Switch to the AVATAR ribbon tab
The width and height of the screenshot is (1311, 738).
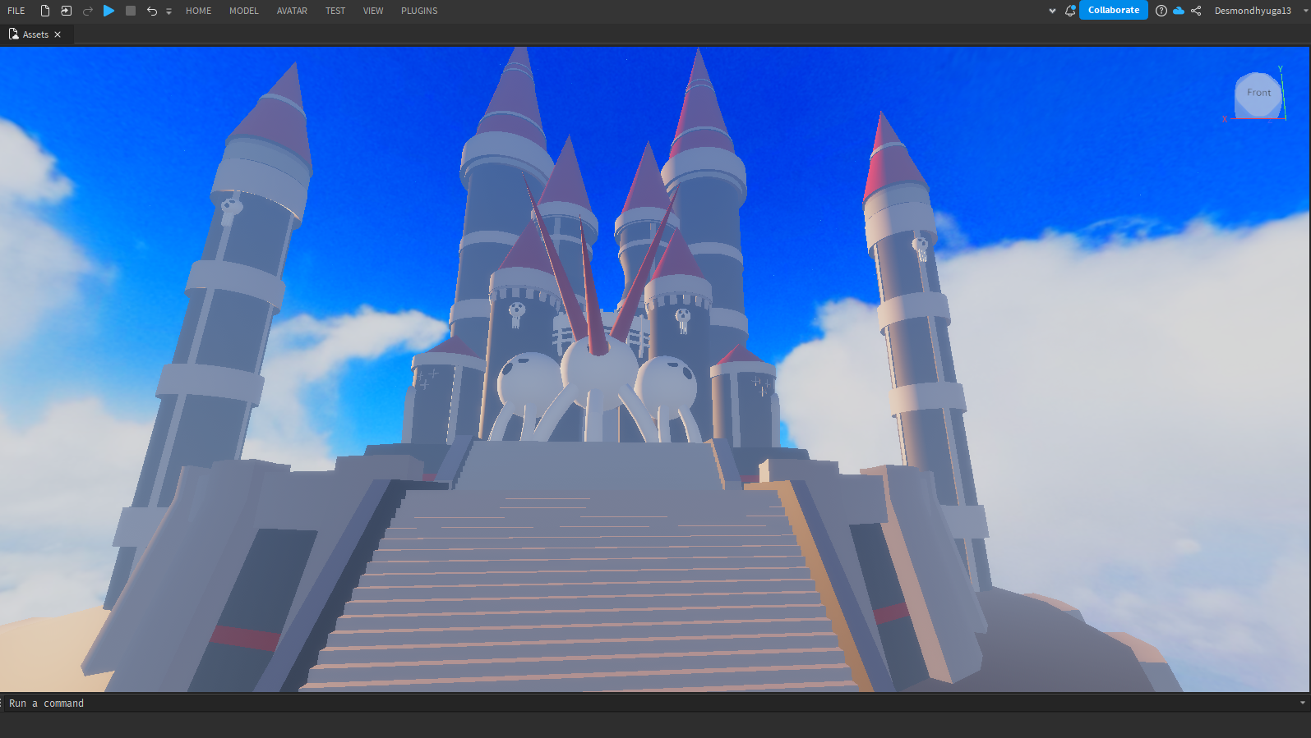coord(292,11)
